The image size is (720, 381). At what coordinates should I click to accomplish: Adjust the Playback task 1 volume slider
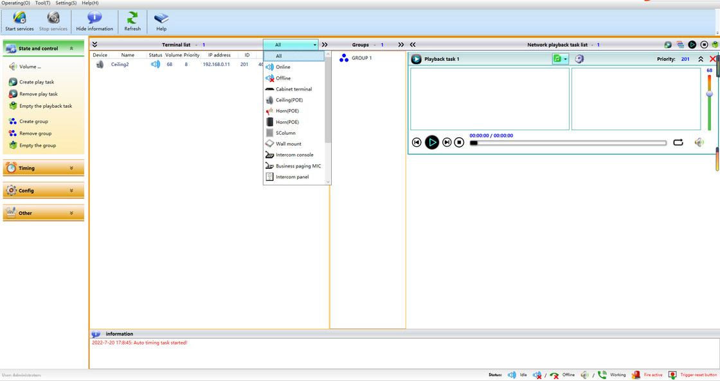tap(710, 94)
